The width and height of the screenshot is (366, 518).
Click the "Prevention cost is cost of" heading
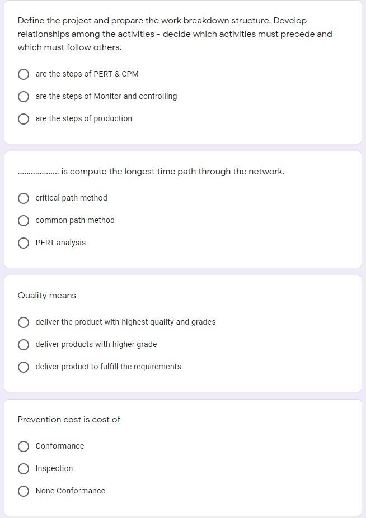click(x=69, y=420)
